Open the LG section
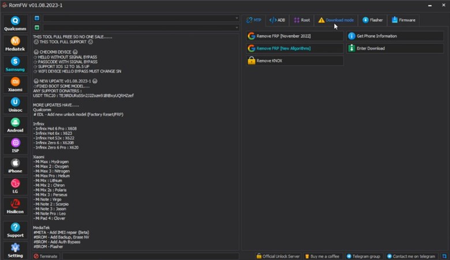This screenshot has width=450, height=260. (x=15, y=186)
